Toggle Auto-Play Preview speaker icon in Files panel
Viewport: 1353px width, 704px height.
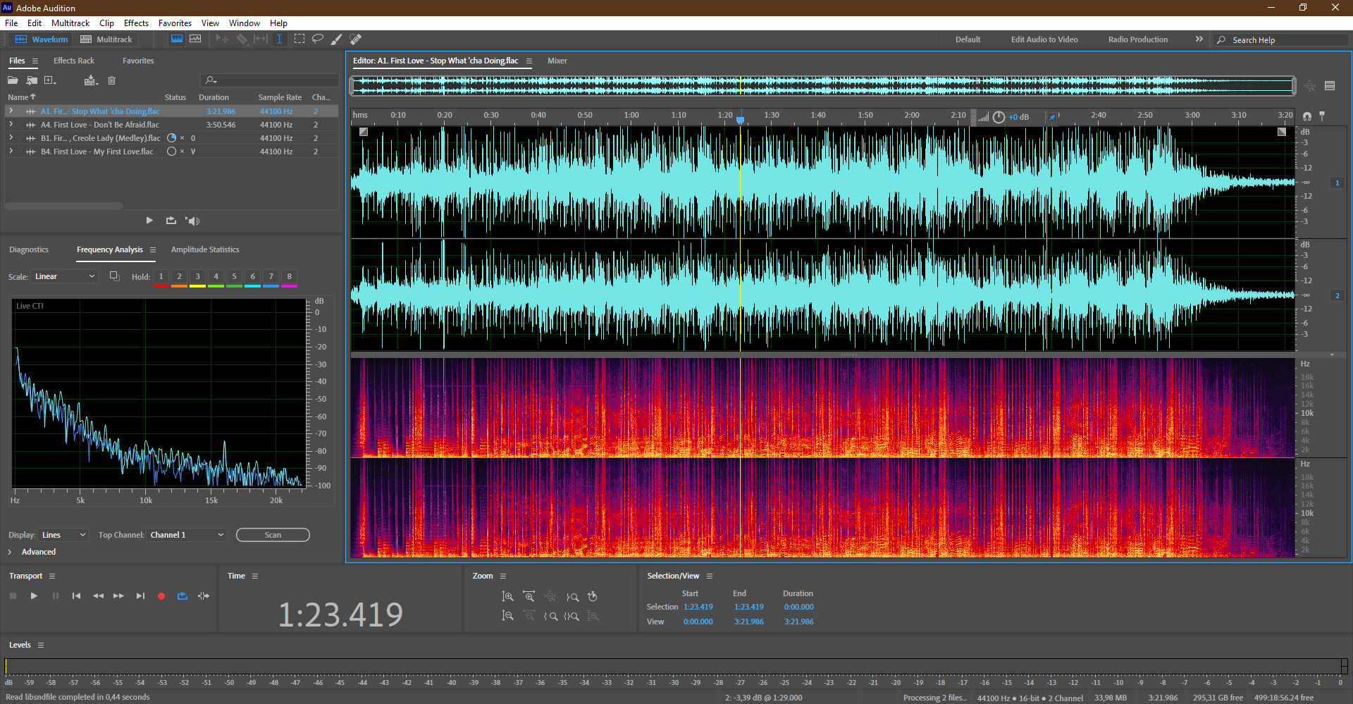(193, 221)
